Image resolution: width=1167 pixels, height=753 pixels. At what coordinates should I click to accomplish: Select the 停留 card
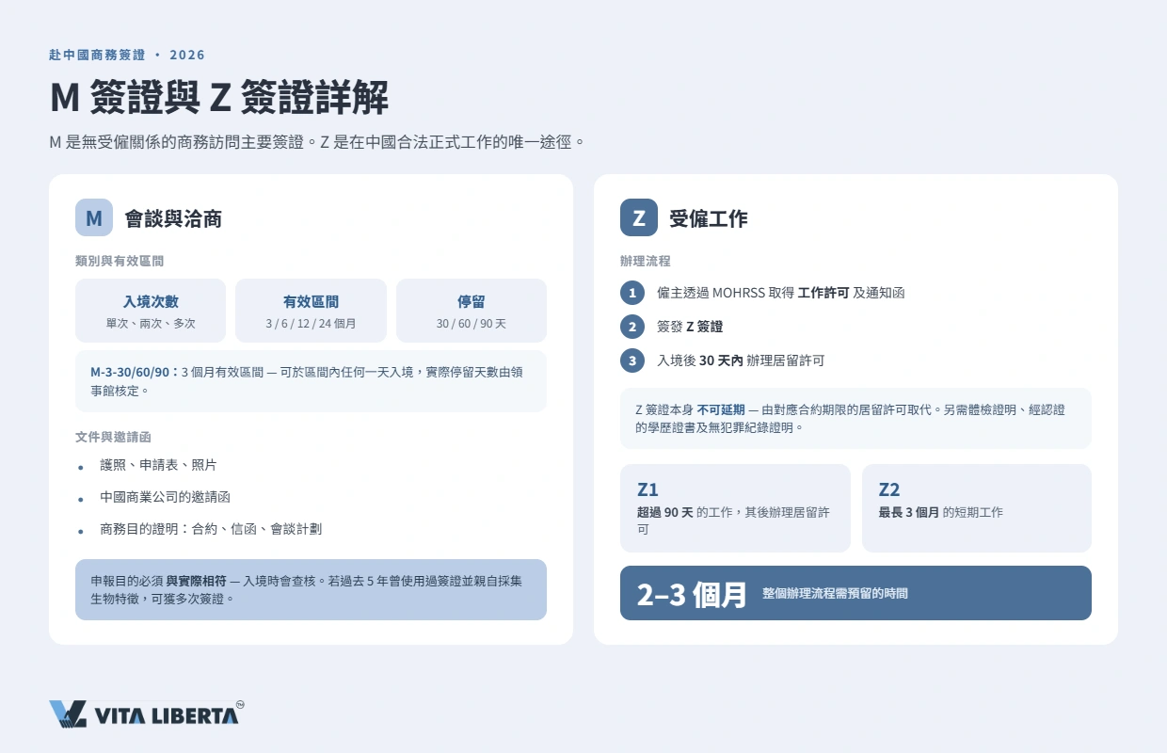pyautogui.click(x=472, y=311)
